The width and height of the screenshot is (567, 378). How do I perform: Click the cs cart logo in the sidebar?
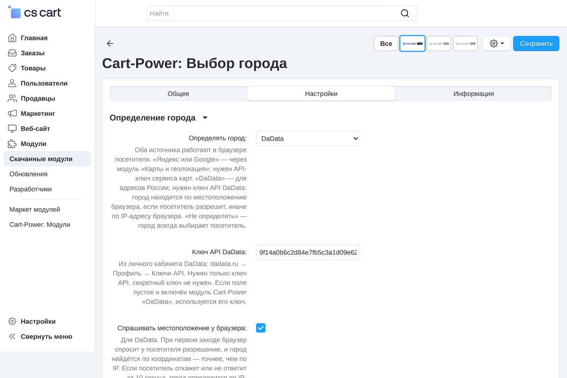35,13
